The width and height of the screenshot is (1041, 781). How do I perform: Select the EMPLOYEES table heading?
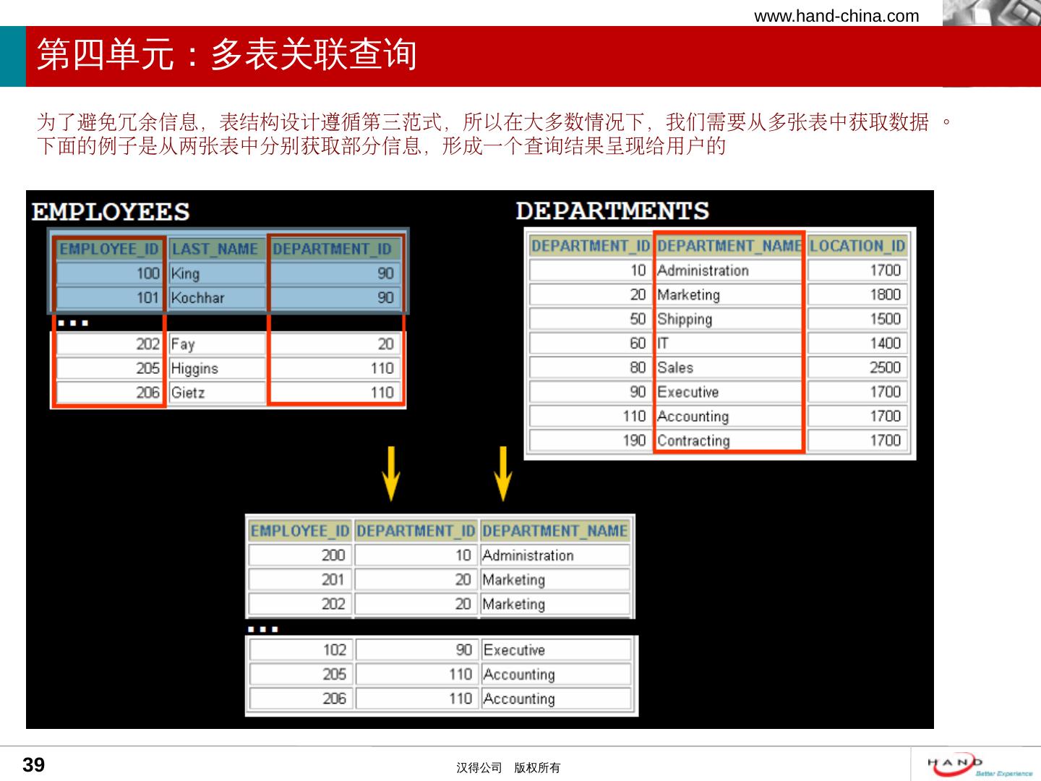coord(111,212)
